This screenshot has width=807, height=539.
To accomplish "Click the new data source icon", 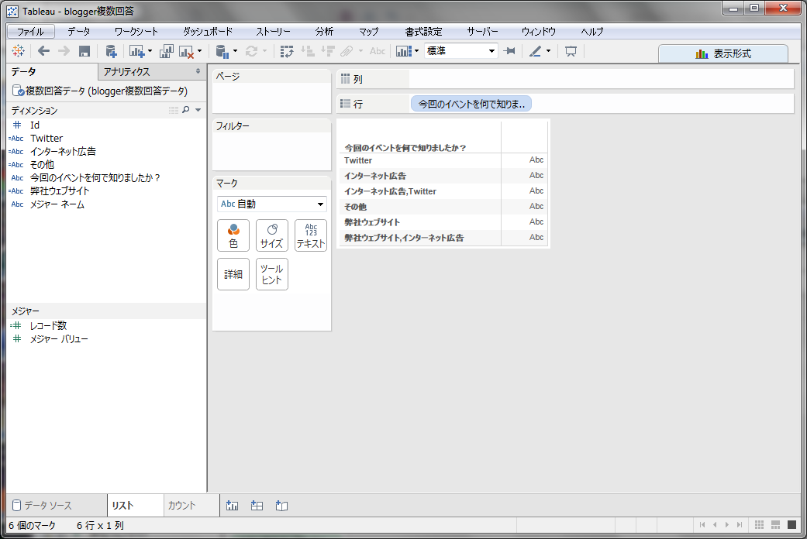I will [x=111, y=51].
